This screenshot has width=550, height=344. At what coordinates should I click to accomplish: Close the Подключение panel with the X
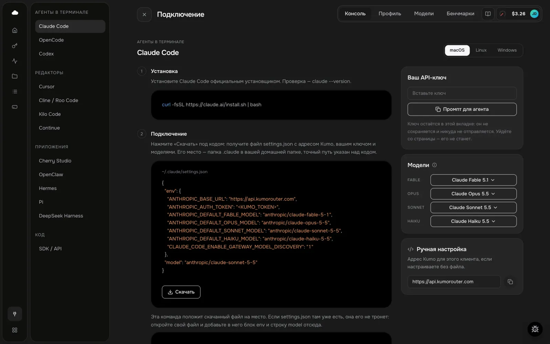click(144, 14)
